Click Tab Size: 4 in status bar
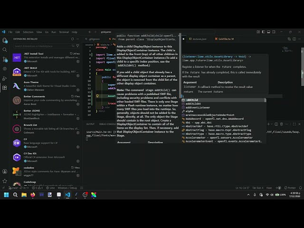Image resolution: width=304 pixels, height=228 pixels. [257, 188]
